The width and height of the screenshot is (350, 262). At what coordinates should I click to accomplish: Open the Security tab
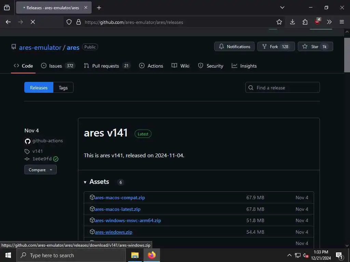[x=211, y=66]
